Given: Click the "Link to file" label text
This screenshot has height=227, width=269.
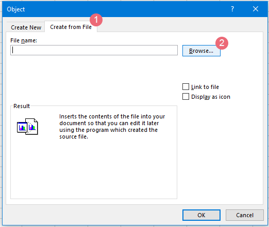Looking at the screenshot, I should coord(205,87).
